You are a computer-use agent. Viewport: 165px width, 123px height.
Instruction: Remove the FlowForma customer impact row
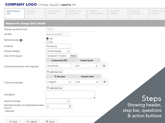click(x=104, y=66)
